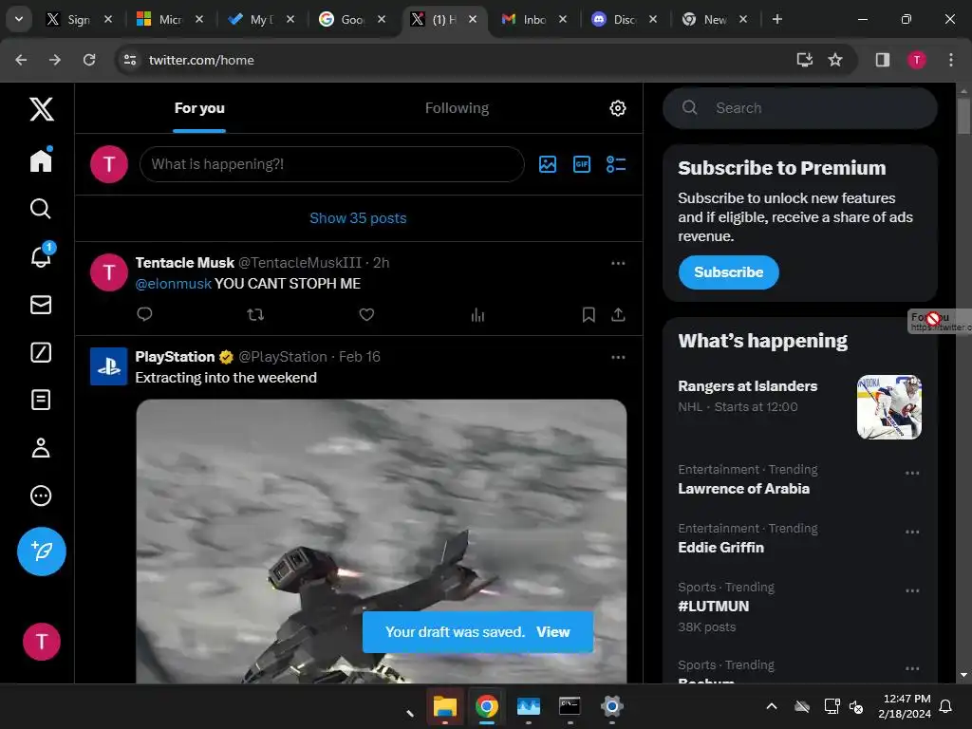Switch to the Discord browser tab

tap(623, 19)
